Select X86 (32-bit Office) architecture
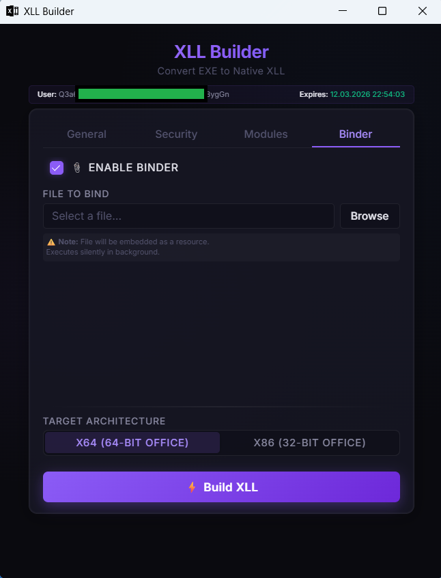This screenshot has height=578, width=441. pyautogui.click(x=309, y=443)
